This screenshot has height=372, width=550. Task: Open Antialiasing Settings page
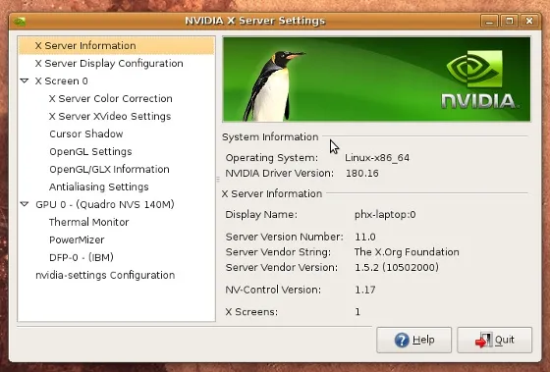click(x=99, y=186)
